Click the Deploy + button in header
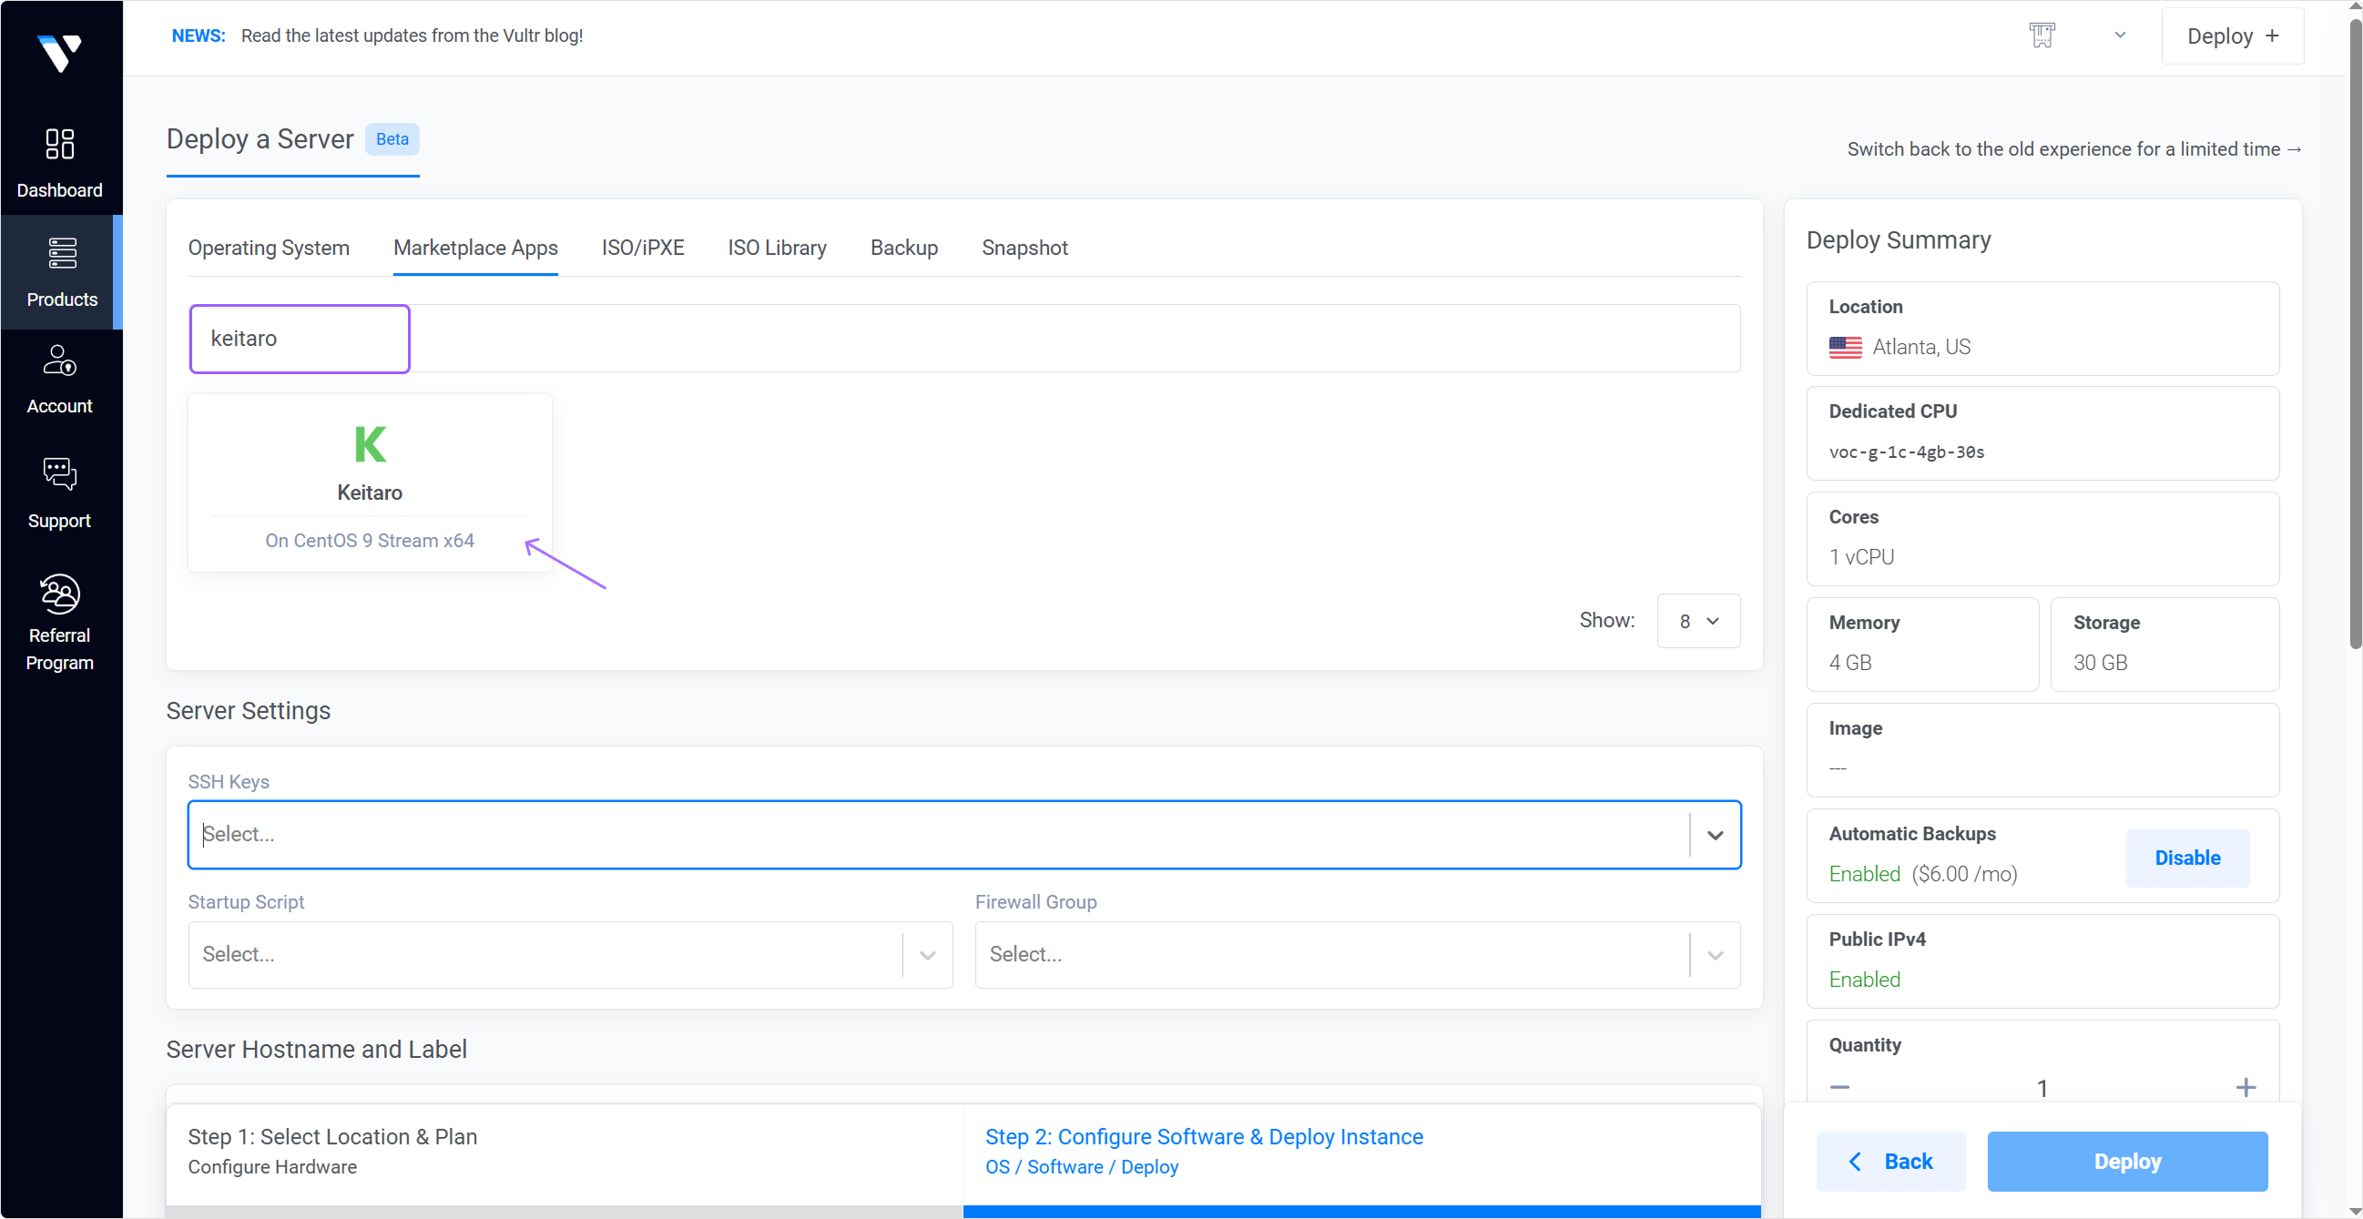Viewport: 2363px width, 1219px height. tap(2232, 36)
